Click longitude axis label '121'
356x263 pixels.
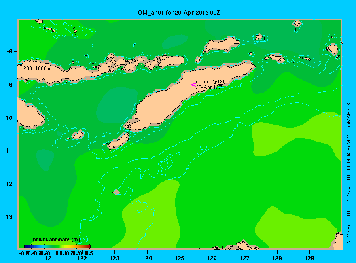pyautogui.click(x=49, y=258)
